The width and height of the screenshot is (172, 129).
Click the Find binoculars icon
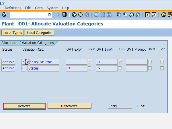103,15
